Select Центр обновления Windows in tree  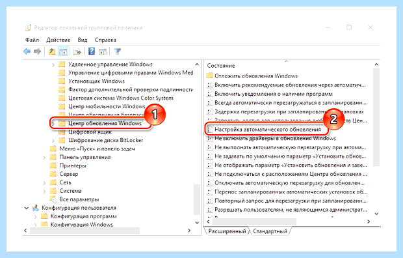(x=105, y=123)
